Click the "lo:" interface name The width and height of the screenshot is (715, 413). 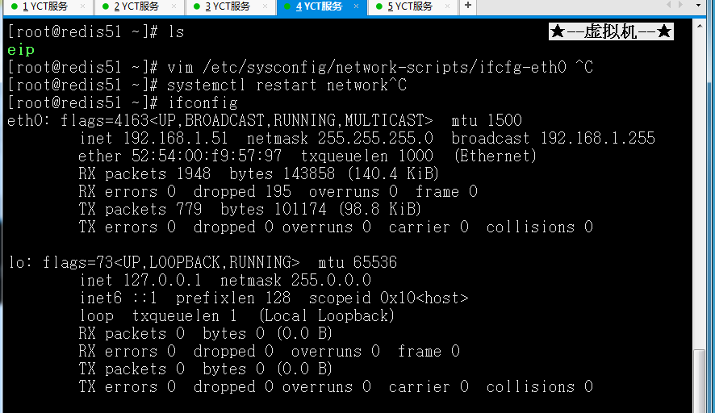pos(20,263)
